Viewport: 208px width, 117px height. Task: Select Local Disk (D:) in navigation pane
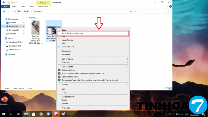15,46
